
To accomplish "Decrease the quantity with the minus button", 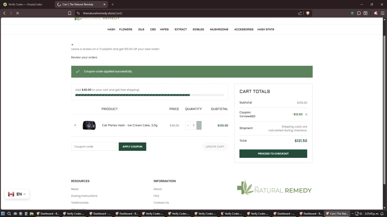I will [188, 125].
